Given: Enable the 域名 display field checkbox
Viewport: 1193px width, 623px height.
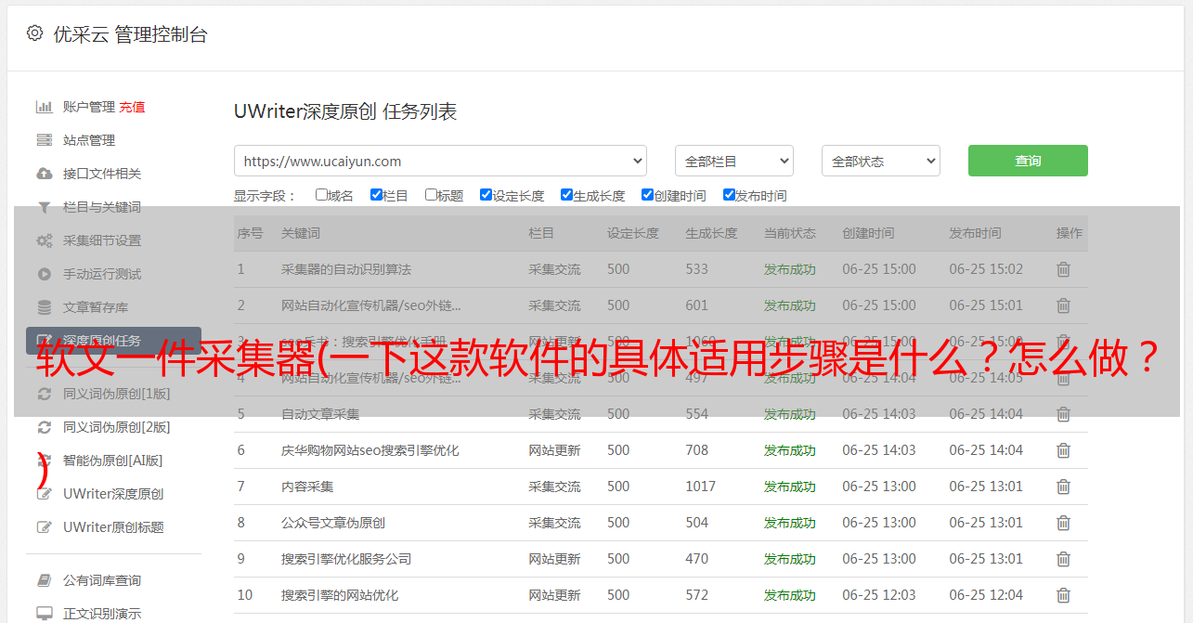Looking at the screenshot, I should click(x=321, y=195).
